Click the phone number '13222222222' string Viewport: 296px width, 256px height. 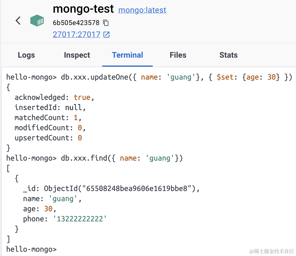(x=80, y=219)
